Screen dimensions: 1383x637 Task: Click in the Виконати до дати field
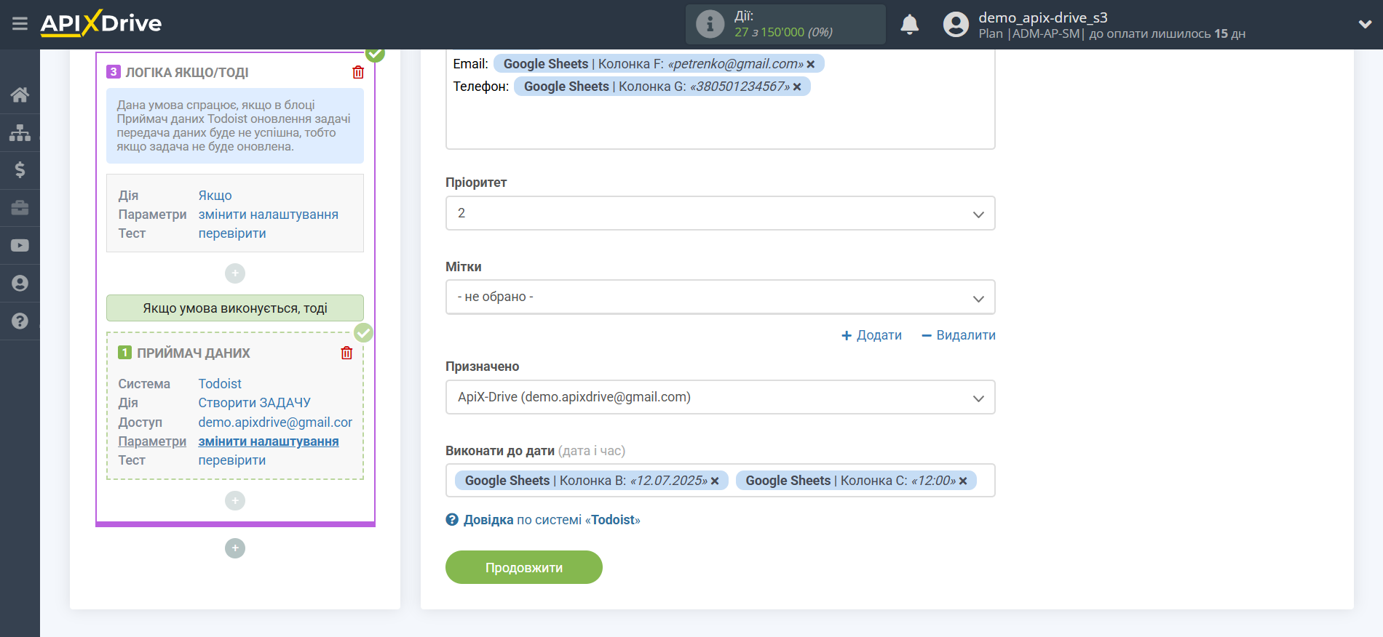click(x=720, y=481)
